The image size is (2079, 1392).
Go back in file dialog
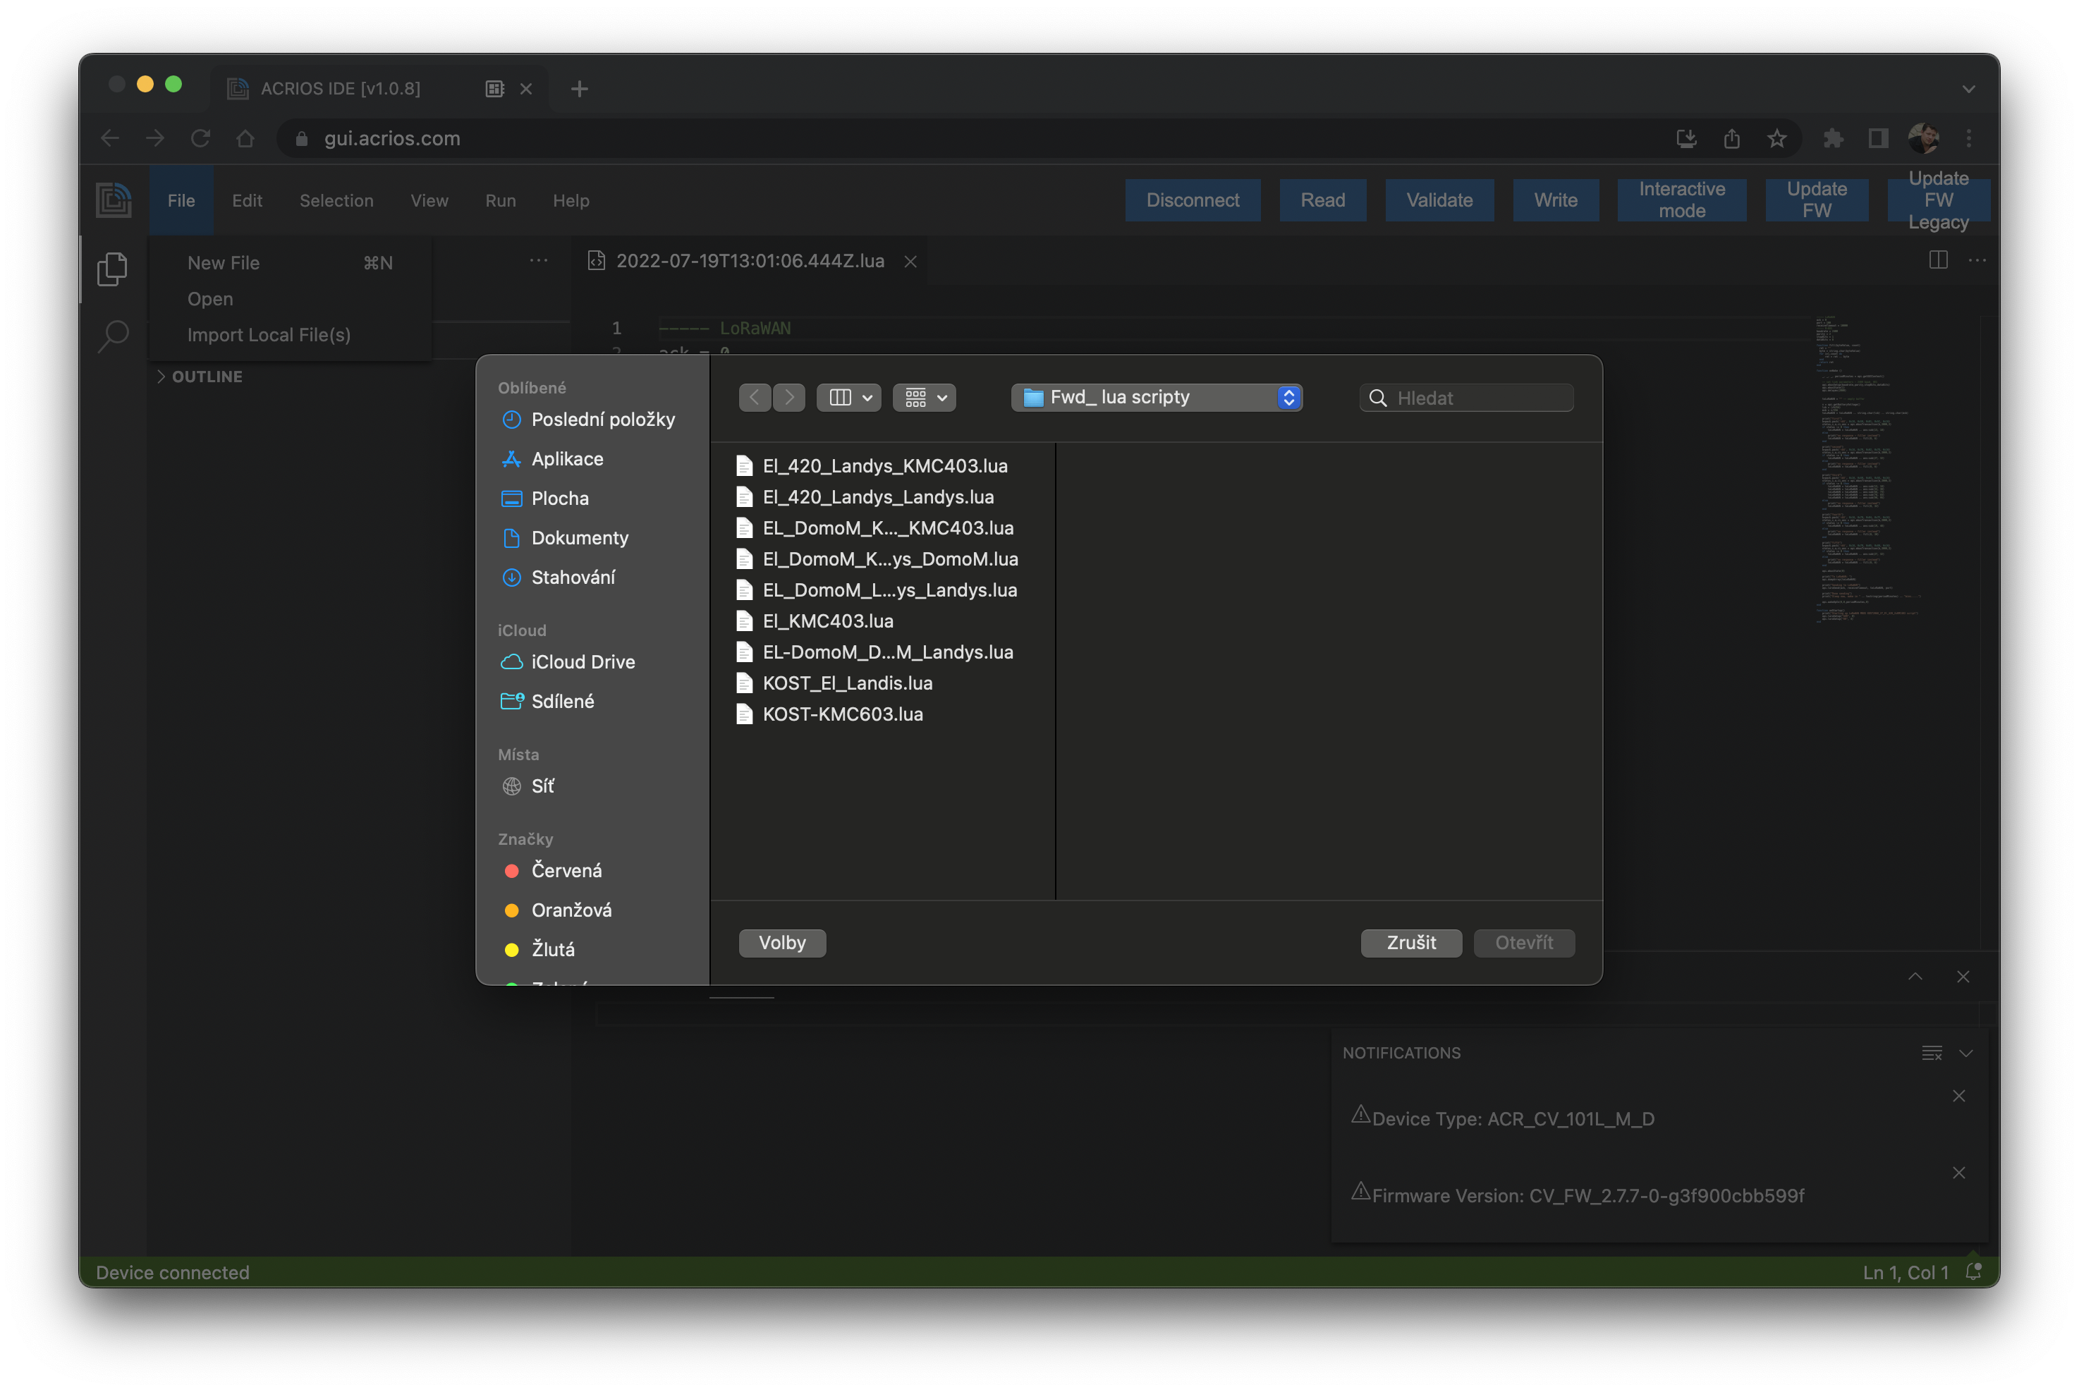tap(755, 398)
